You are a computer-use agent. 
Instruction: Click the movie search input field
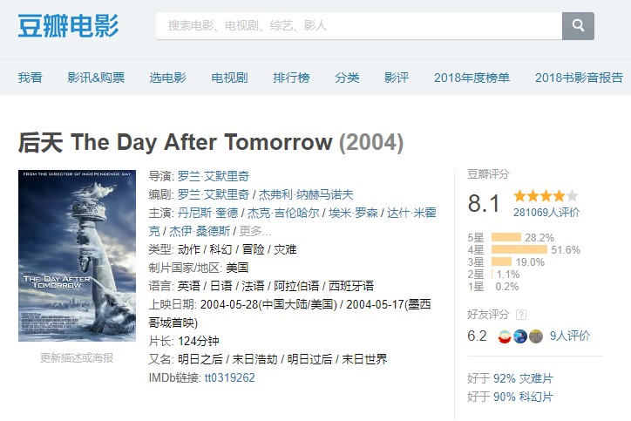click(359, 25)
